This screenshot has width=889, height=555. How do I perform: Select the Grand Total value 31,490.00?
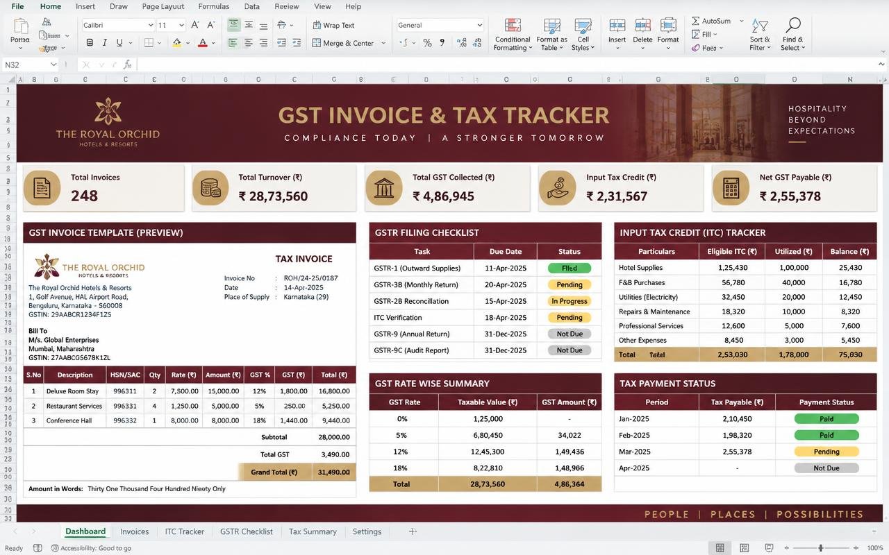334,472
